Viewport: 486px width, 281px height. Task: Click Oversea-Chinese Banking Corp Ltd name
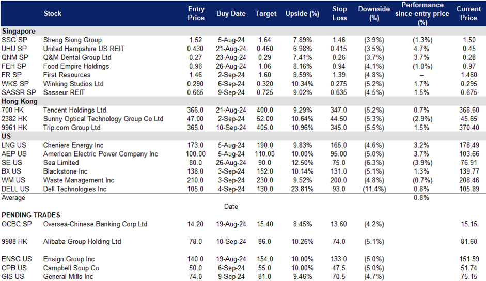(95, 224)
